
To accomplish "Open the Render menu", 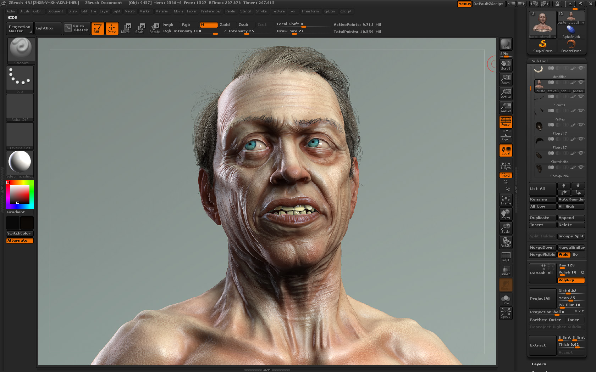I will coord(231,11).
